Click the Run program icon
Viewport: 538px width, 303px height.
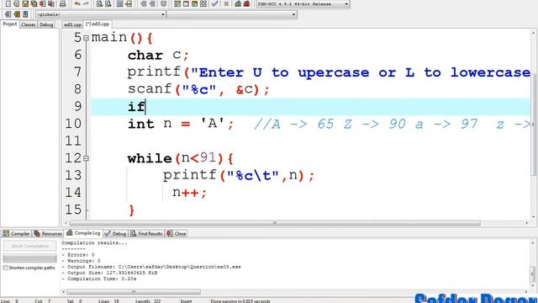coord(186,4)
